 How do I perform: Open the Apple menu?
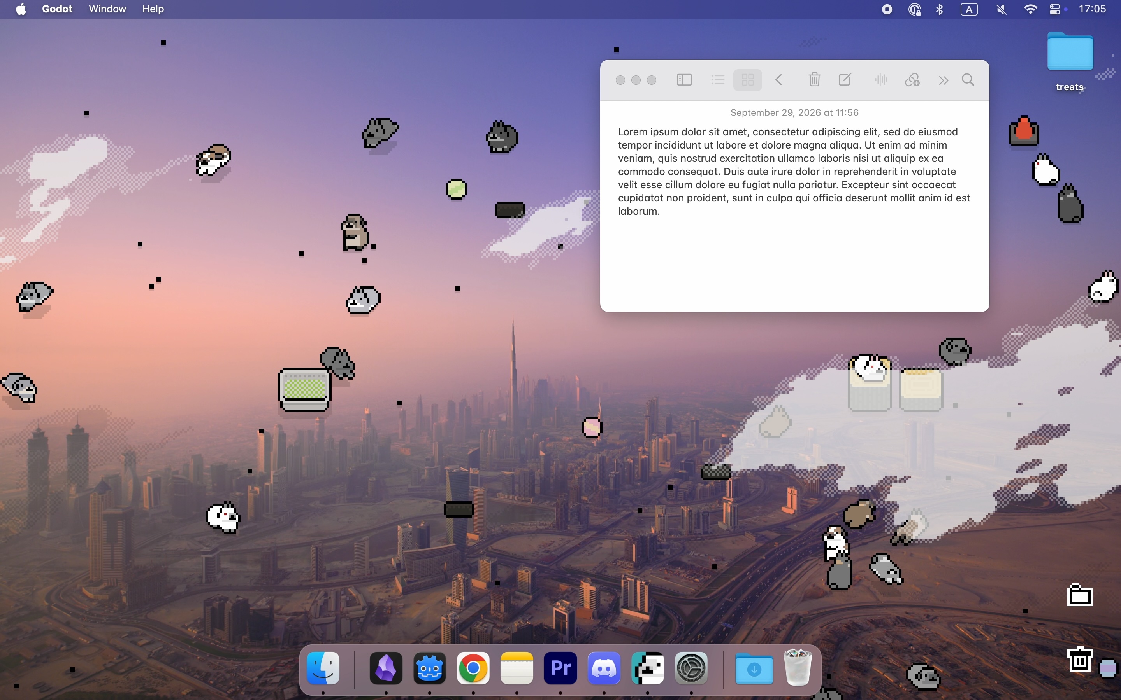coord(21,9)
